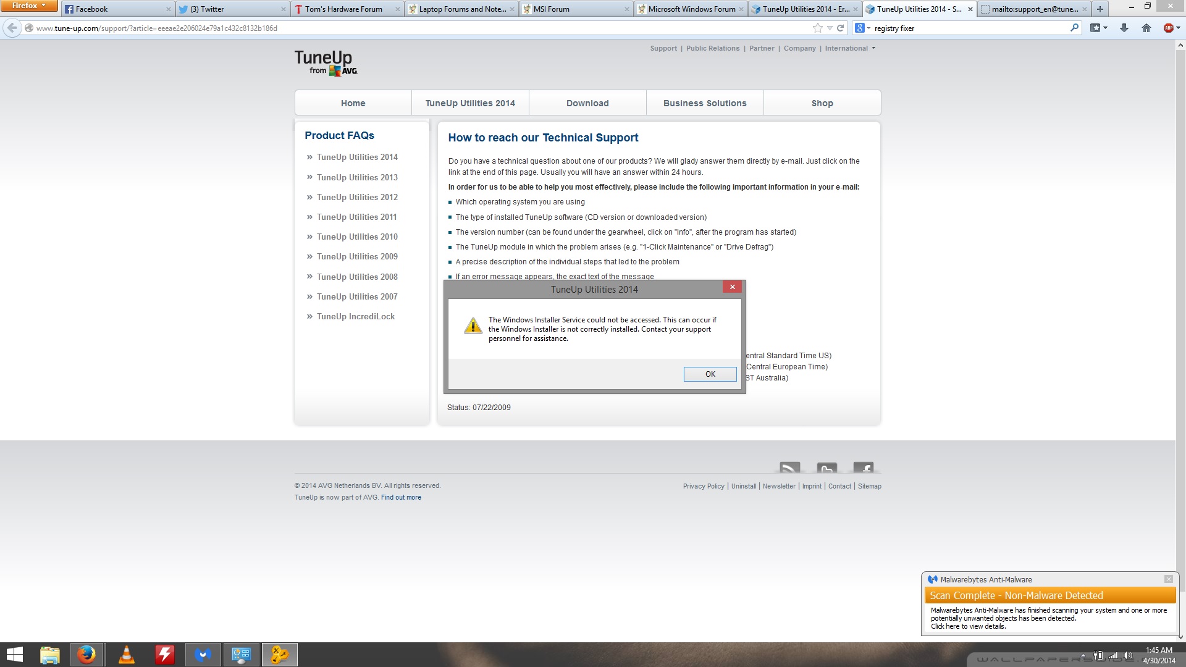Screen dimensions: 1186x667
Task: Click the Uninstall footer link
Action: pyautogui.click(x=744, y=486)
